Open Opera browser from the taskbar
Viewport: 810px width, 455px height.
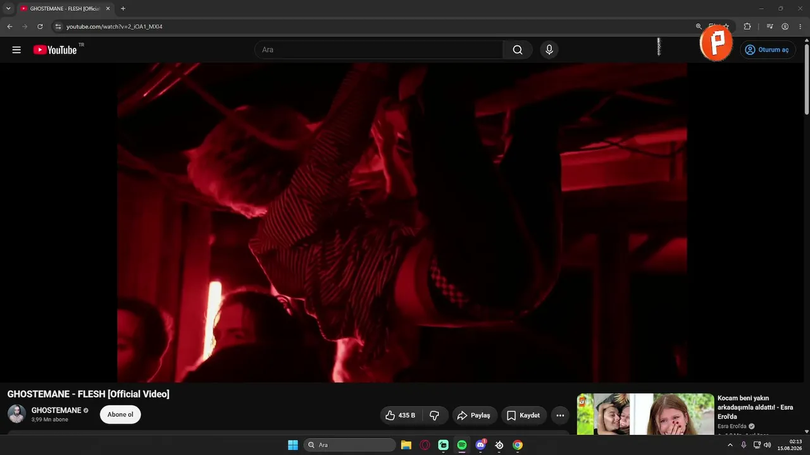point(425,445)
